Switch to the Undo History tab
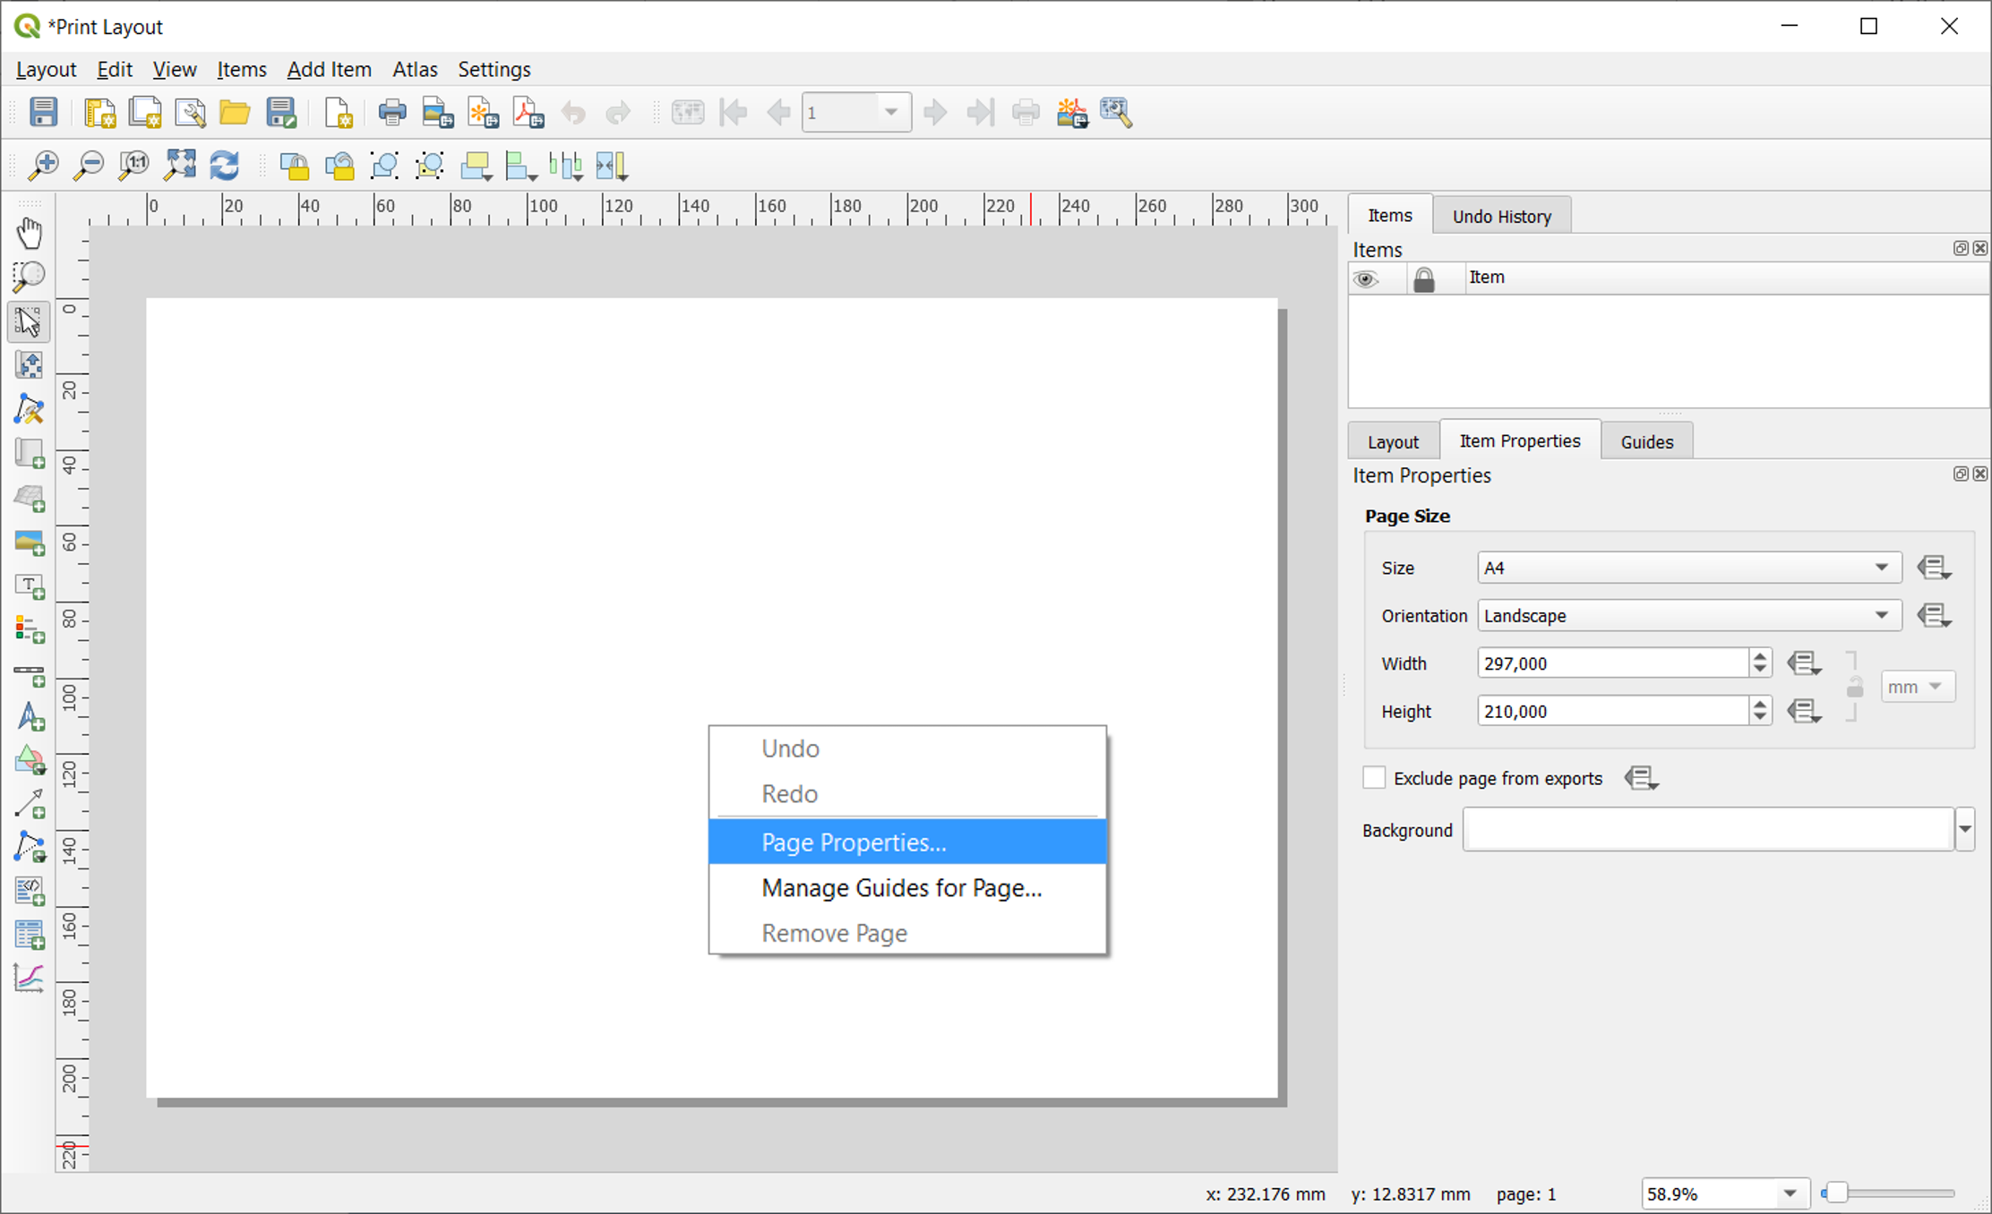 (x=1501, y=216)
